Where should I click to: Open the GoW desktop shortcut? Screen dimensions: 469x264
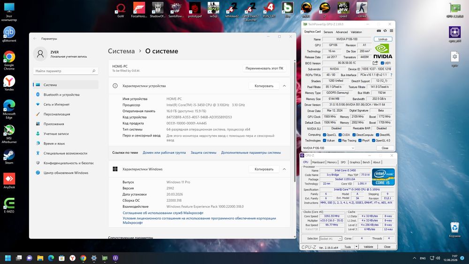coord(121,9)
